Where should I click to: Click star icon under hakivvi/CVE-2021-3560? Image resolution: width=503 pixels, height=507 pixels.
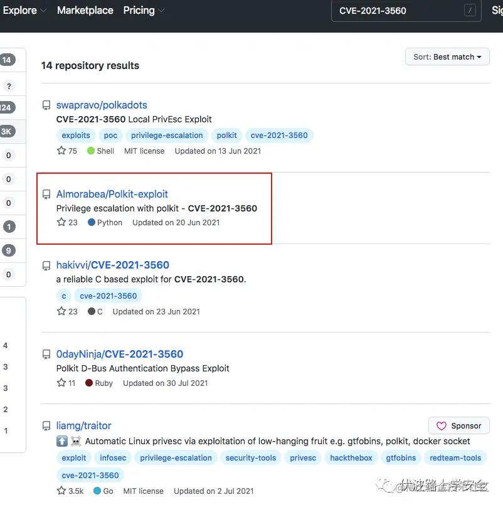tap(61, 311)
